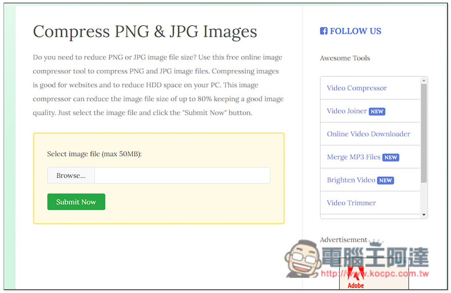Open the Online Video Downloader link
This screenshot has width=451, height=293.
point(368,134)
